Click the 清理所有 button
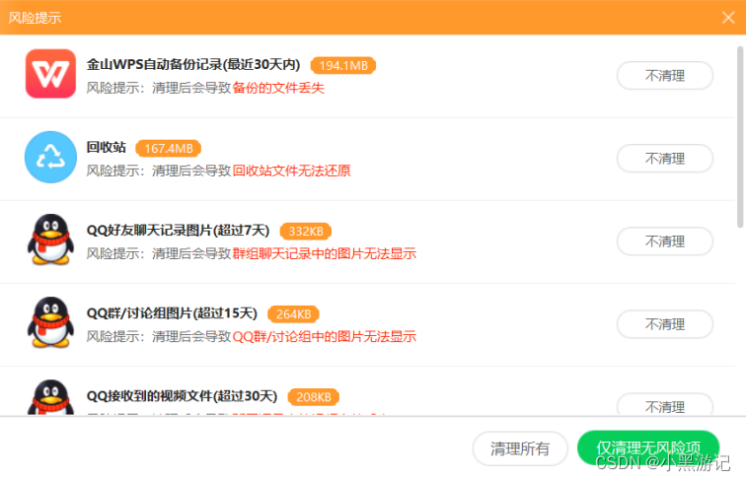The height and width of the screenshot is (481, 746). tap(520, 448)
